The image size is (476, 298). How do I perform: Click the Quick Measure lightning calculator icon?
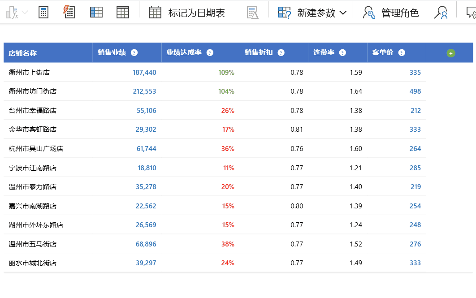(x=69, y=12)
